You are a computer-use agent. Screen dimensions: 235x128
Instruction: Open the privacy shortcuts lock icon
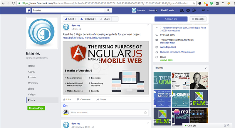click(203, 10)
